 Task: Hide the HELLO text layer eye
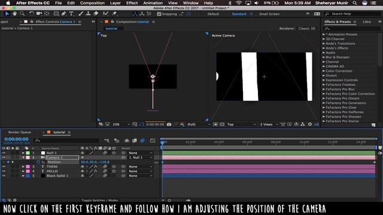[x=4, y=171]
